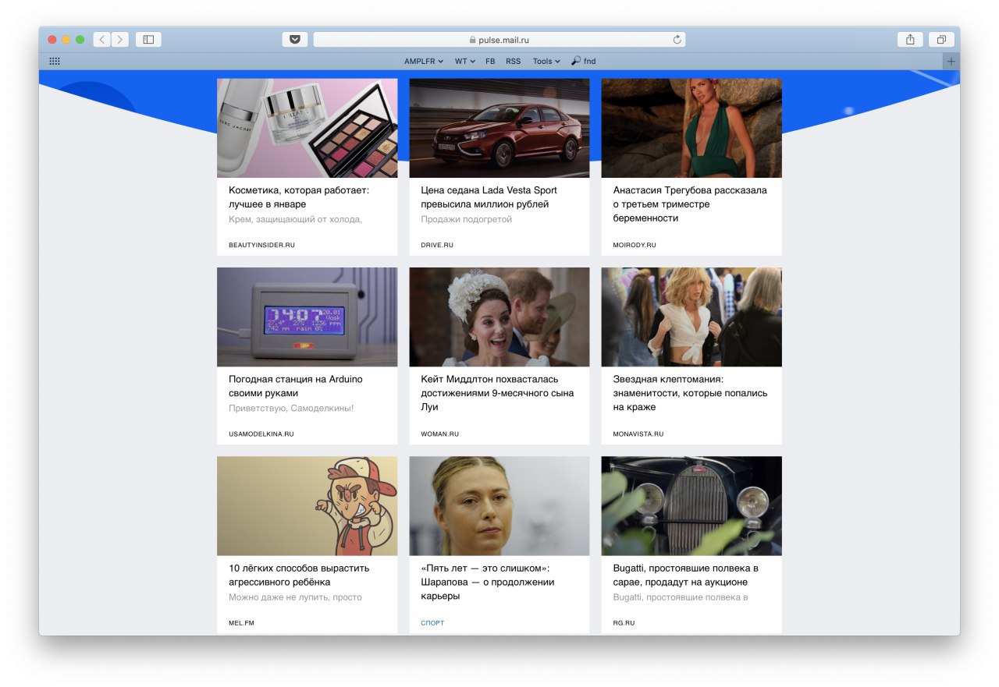Click snippet 'Можно даже не лупить, просто'
999x687 pixels.
coord(295,597)
